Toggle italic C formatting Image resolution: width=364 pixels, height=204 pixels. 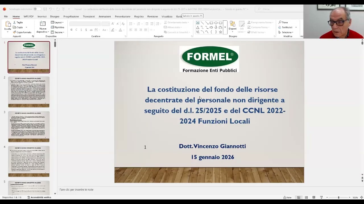coord(76,30)
